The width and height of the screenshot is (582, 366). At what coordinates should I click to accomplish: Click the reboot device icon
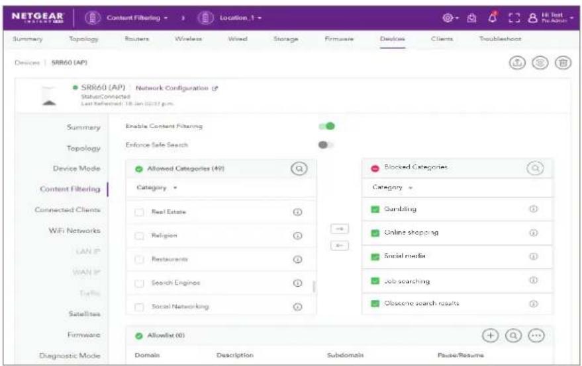point(540,63)
